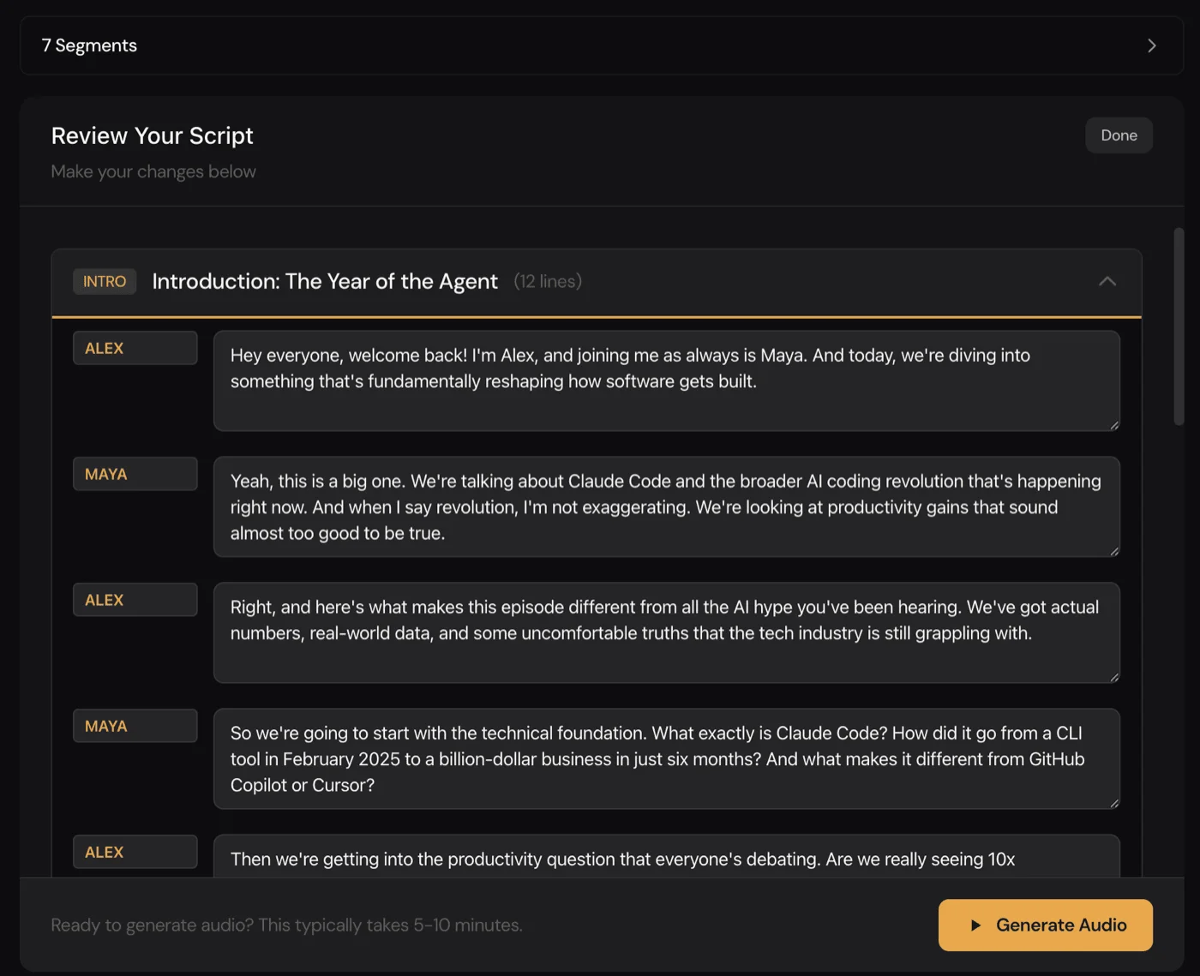Click ALEX speaker label beside 'Then we're getting into'

click(135, 852)
